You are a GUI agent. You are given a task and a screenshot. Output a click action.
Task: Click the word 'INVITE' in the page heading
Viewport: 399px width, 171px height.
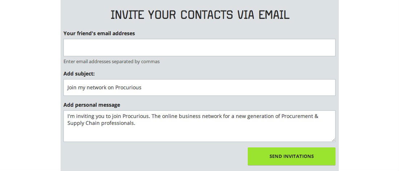(127, 15)
